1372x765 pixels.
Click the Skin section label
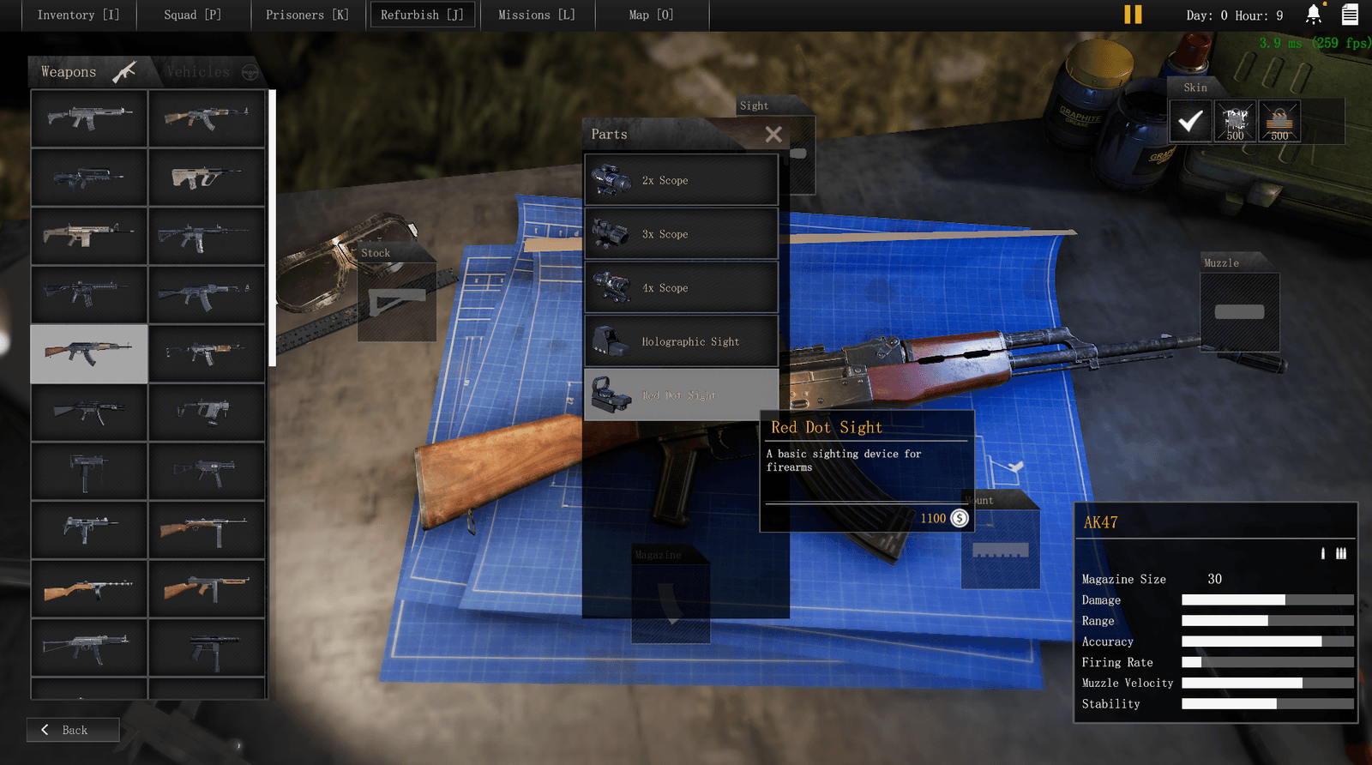tap(1195, 87)
